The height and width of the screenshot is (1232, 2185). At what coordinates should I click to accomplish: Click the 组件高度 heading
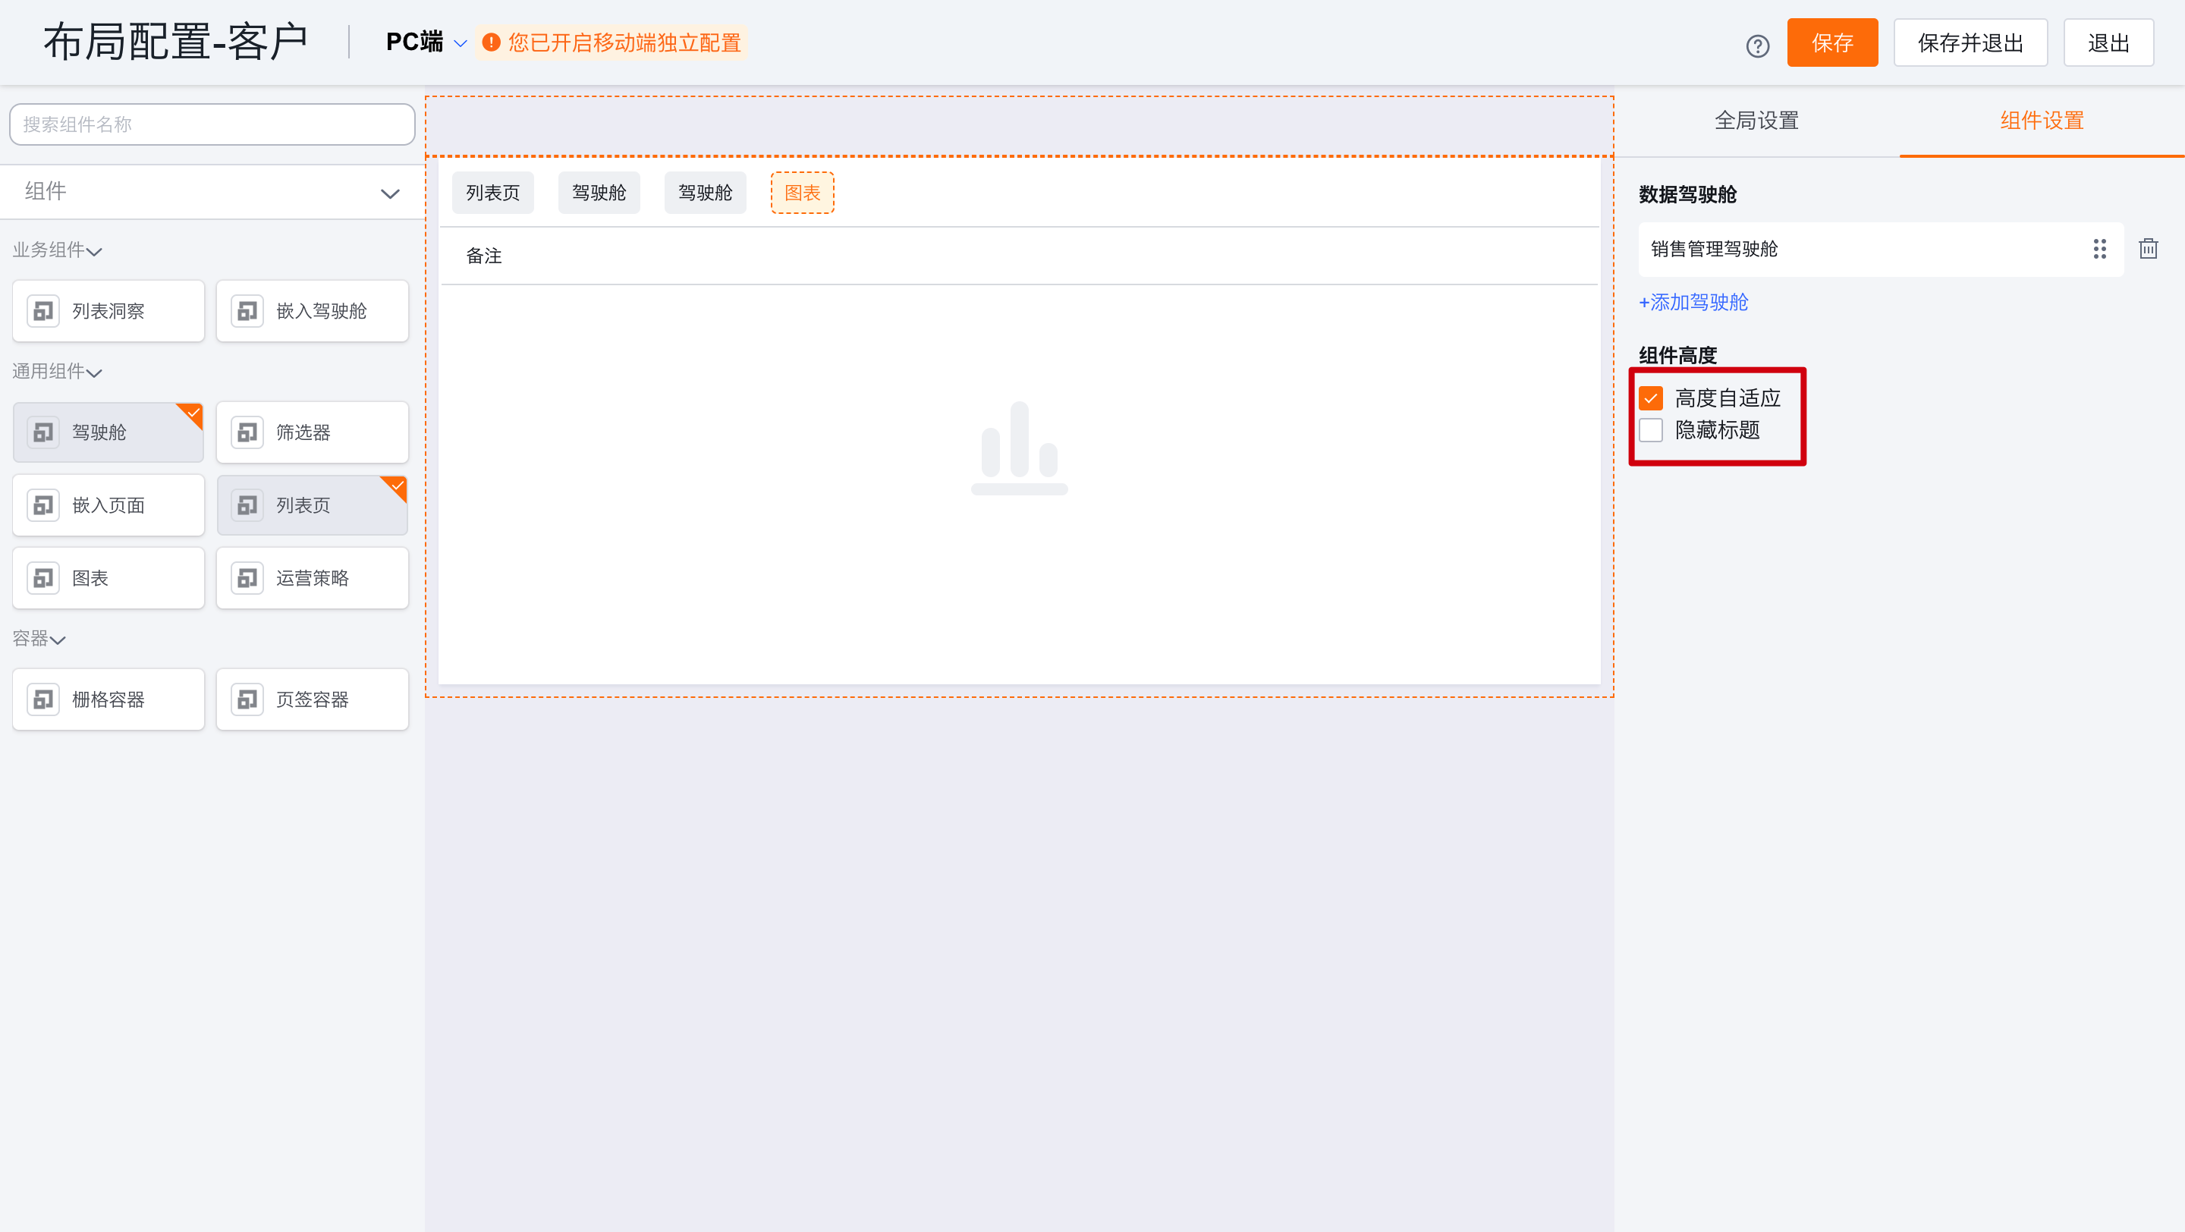pos(1677,355)
